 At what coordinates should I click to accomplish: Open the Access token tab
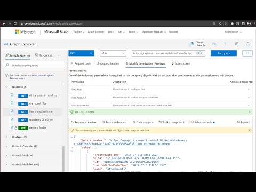181,63
